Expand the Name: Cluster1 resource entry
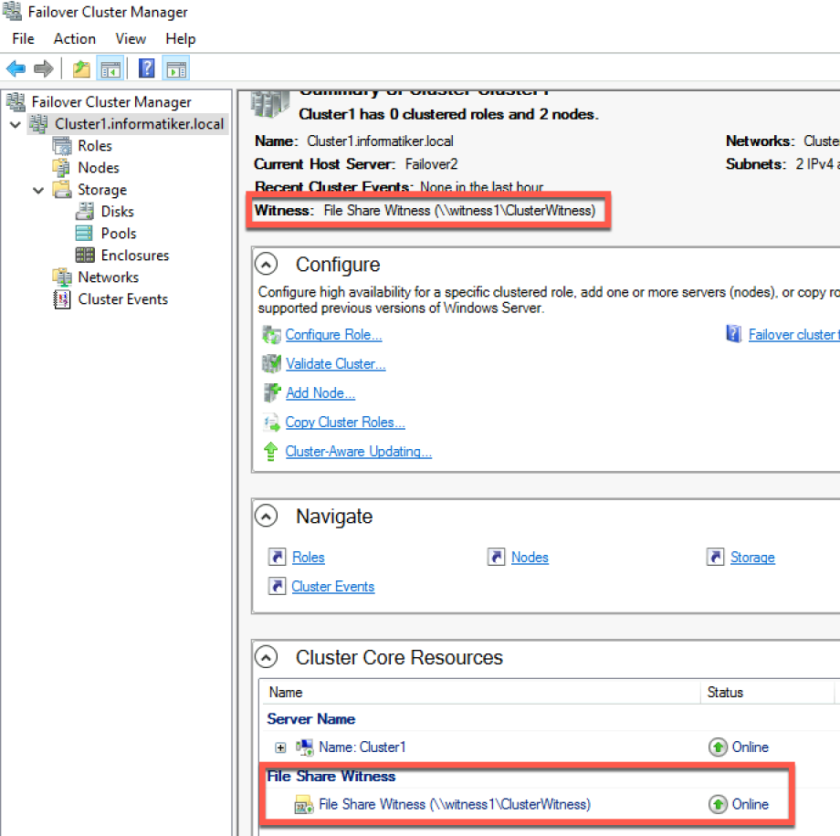 281,747
